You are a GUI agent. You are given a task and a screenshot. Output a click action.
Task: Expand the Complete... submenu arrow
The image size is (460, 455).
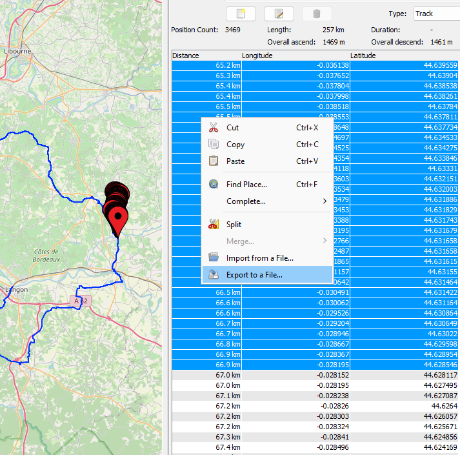325,201
